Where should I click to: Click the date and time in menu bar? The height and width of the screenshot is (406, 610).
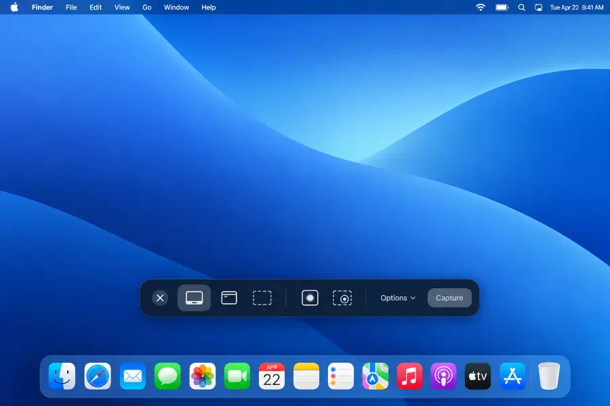tap(577, 7)
